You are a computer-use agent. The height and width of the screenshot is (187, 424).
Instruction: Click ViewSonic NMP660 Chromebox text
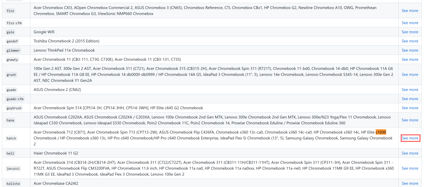[x=126, y=14]
